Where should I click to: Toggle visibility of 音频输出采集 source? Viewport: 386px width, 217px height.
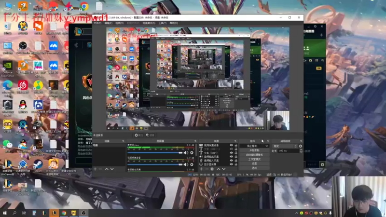(x=231, y=157)
